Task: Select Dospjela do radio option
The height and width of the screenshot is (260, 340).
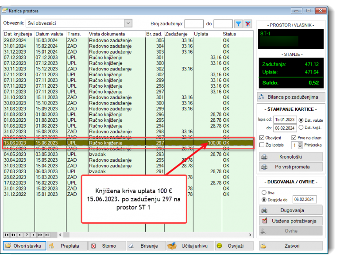Action: click(264, 200)
